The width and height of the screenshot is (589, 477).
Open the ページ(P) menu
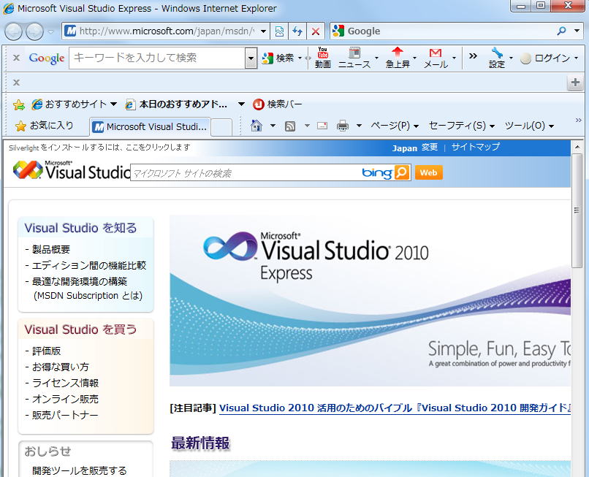tap(394, 126)
